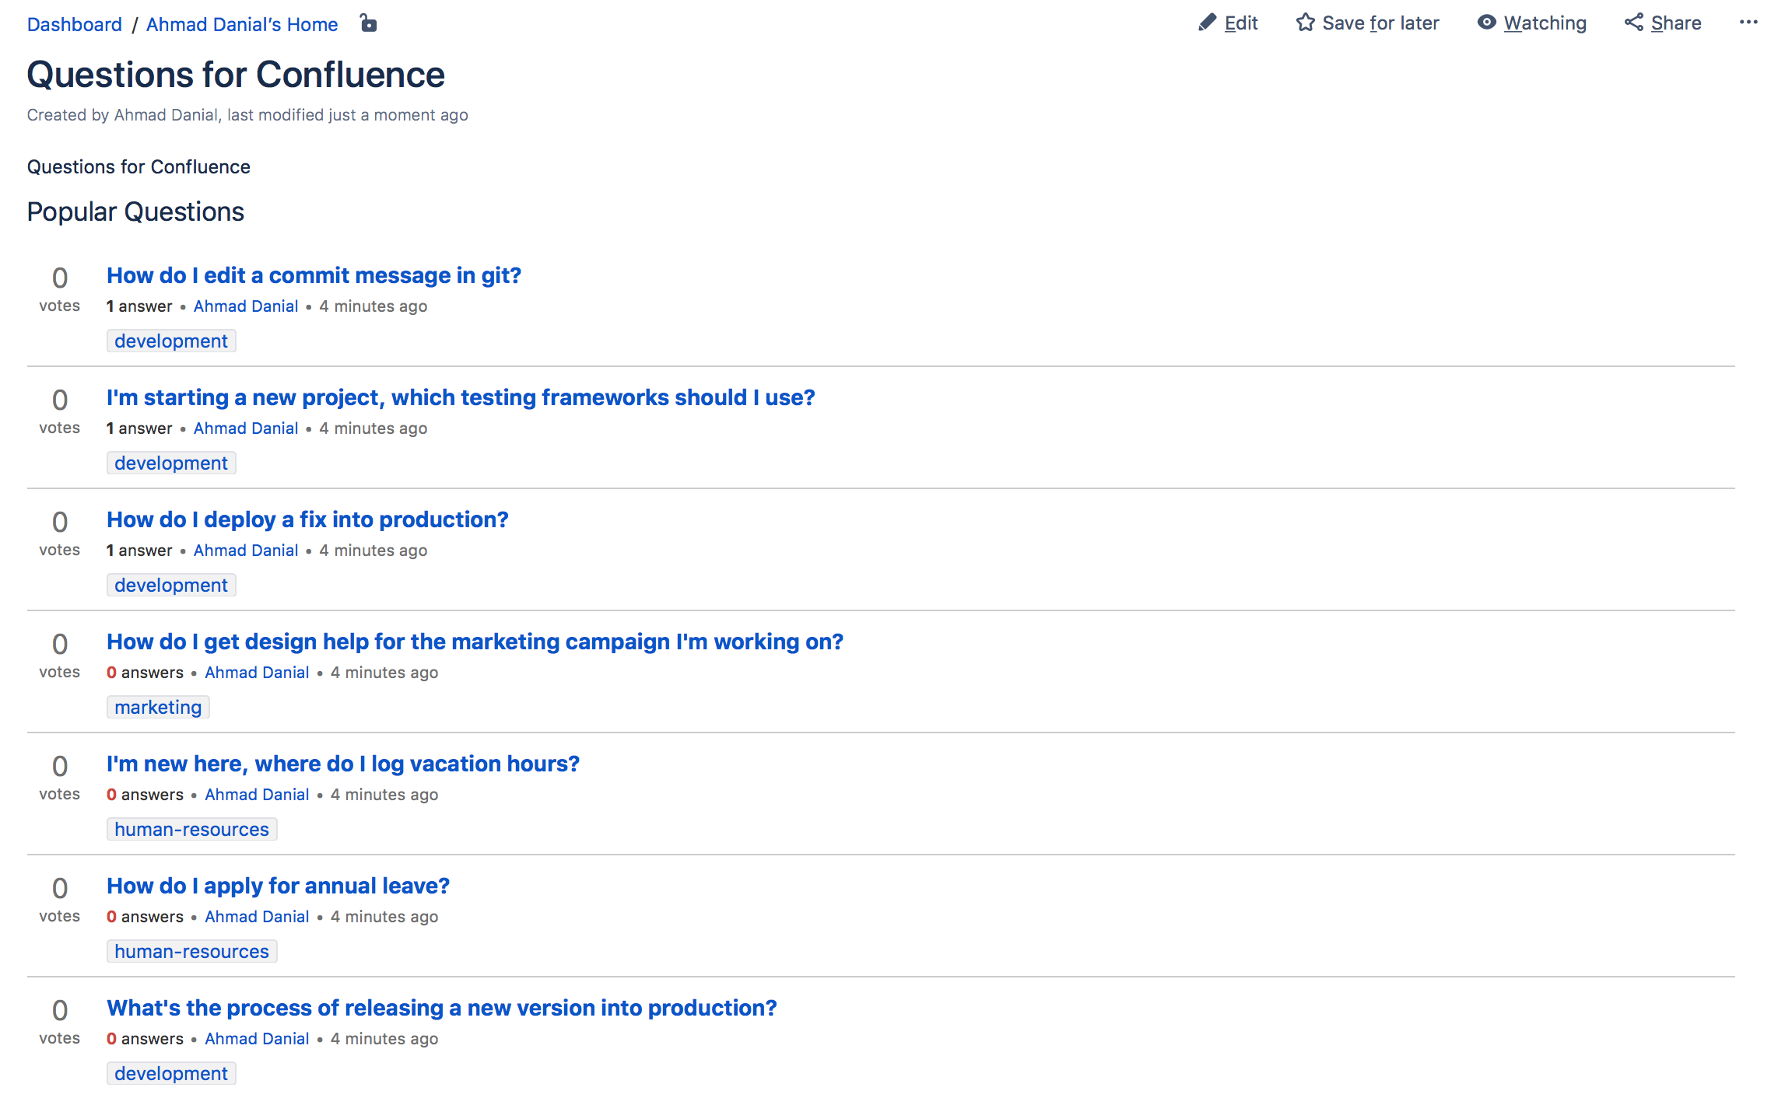The width and height of the screenshot is (1771, 1098).
Task: Open the testing frameworks question
Action: pos(461,397)
